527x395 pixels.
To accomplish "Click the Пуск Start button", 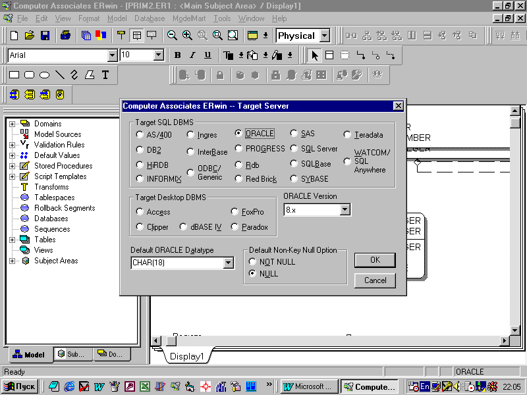I will [20, 386].
